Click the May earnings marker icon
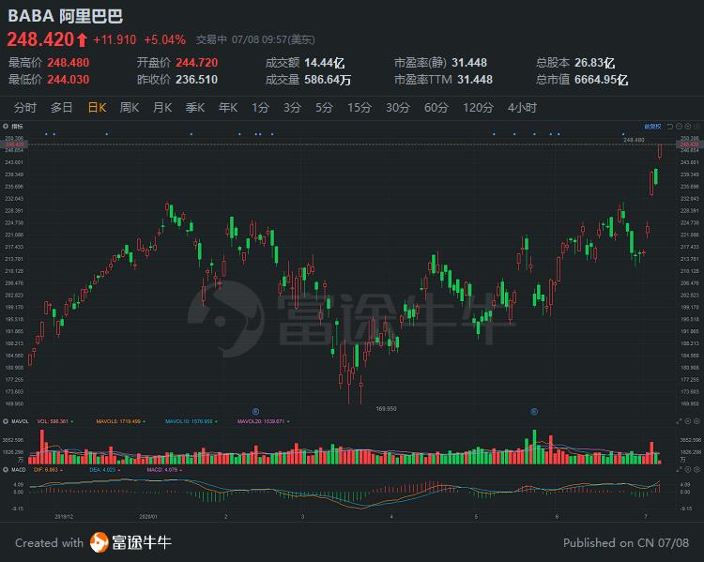Image resolution: width=704 pixels, height=562 pixels. 534,412
